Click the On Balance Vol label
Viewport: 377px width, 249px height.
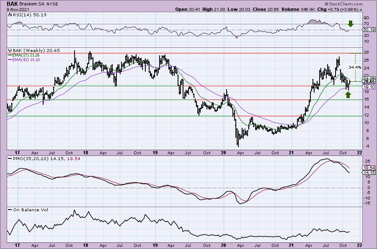pyautogui.click(x=31, y=210)
